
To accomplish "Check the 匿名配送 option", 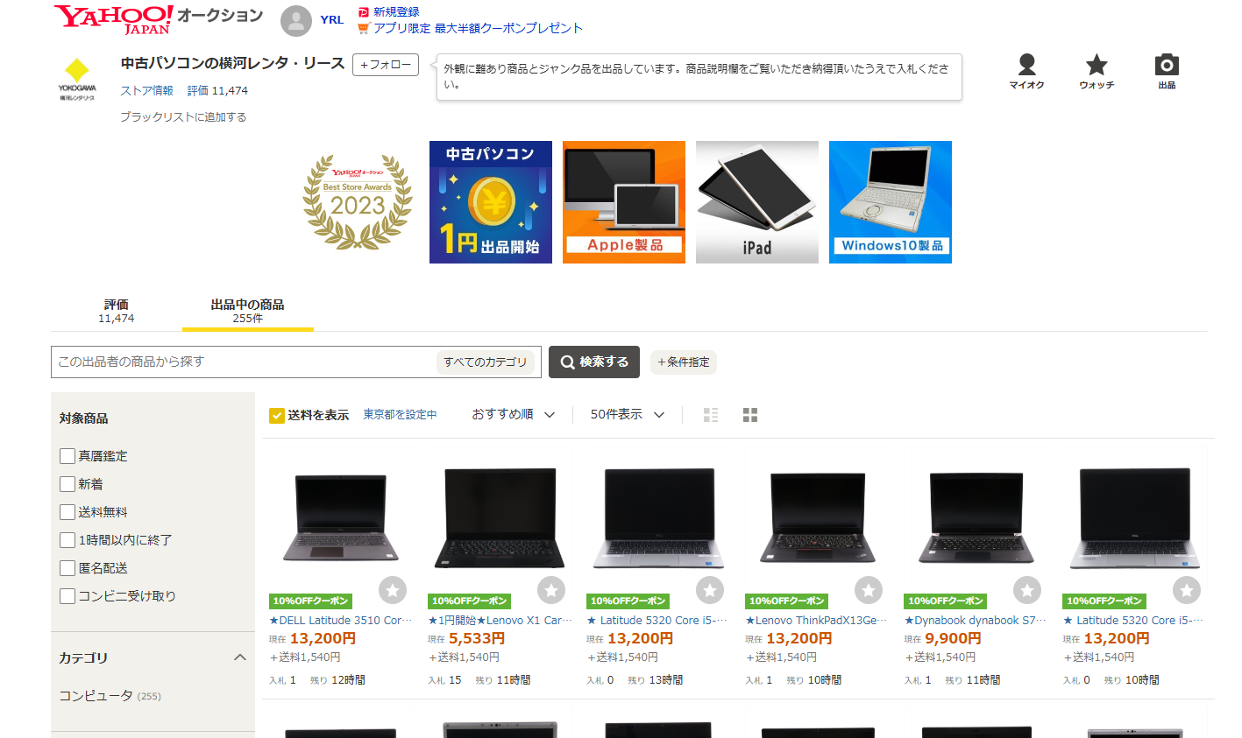I will coord(67,568).
